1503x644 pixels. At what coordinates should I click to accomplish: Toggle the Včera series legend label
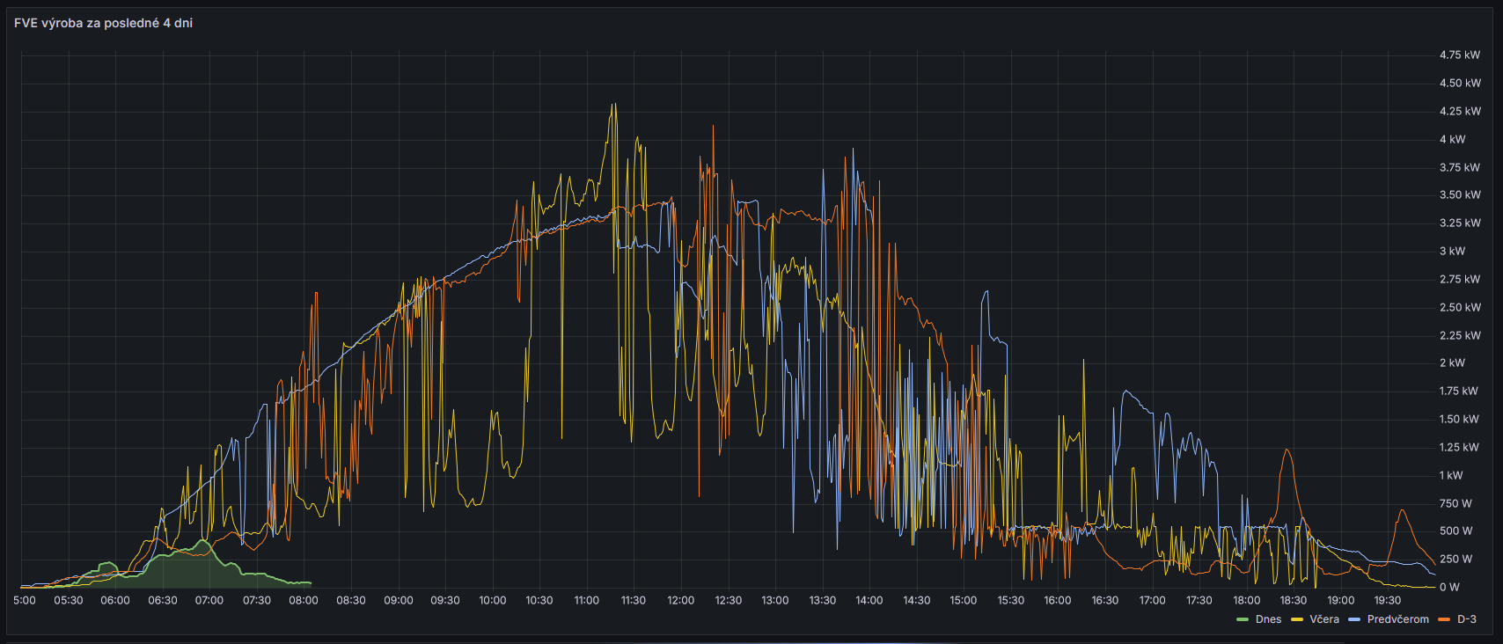pyautogui.click(x=1323, y=619)
